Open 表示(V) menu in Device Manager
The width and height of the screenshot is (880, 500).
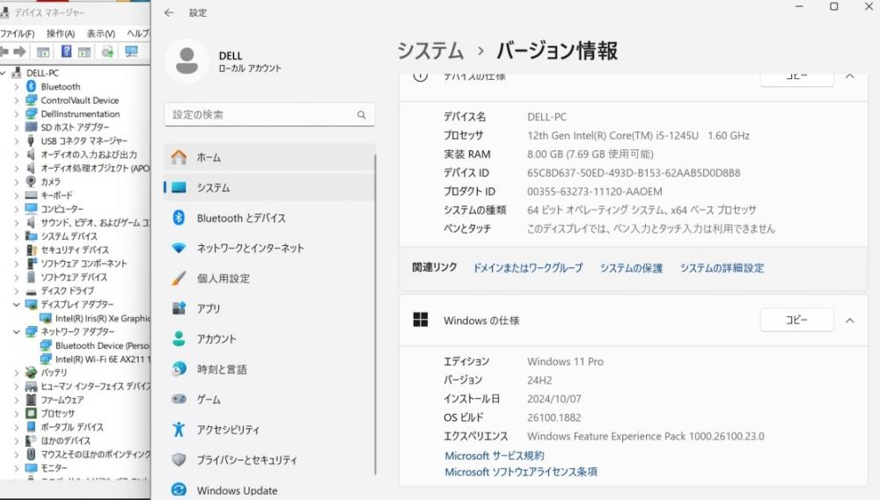tap(101, 33)
